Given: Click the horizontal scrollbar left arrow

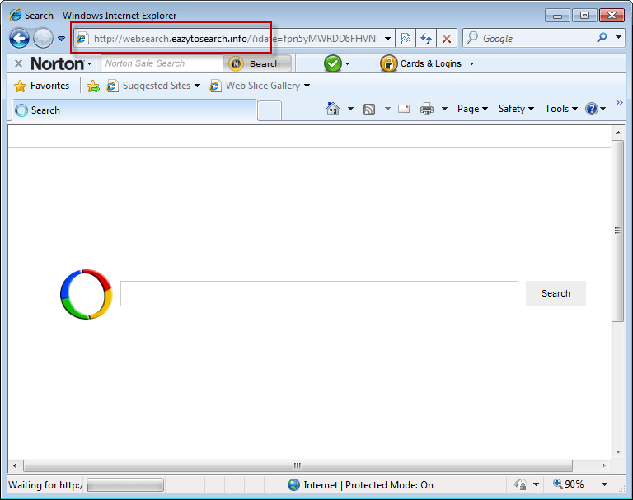Looking at the screenshot, I should coord(15,465).
